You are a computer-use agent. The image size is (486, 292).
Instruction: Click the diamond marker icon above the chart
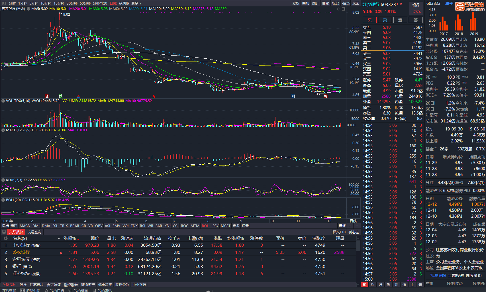tap(338, 9)
